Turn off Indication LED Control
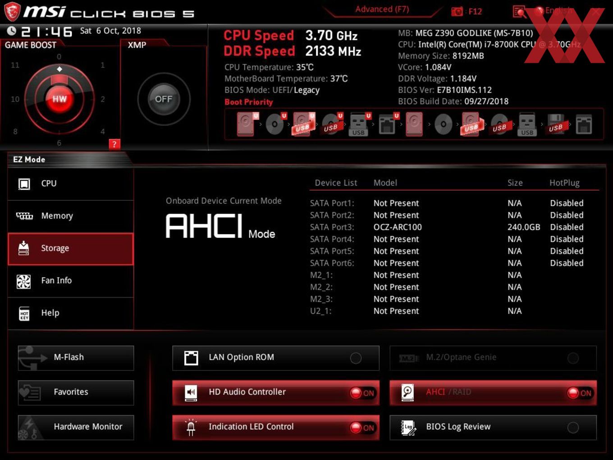This screenshot has width=613, height=460. [x=276, y=427]
